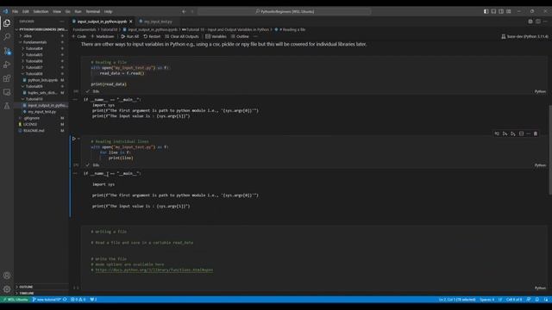Open the Edit menu
This screenshot has height=310, width=552.
pos(26,11)
